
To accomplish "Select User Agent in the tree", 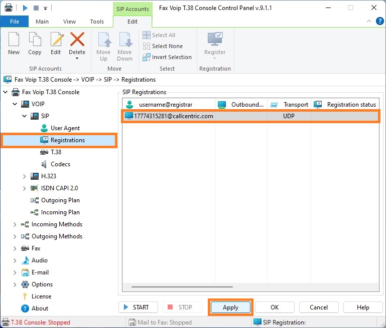I will click(65, 128).
